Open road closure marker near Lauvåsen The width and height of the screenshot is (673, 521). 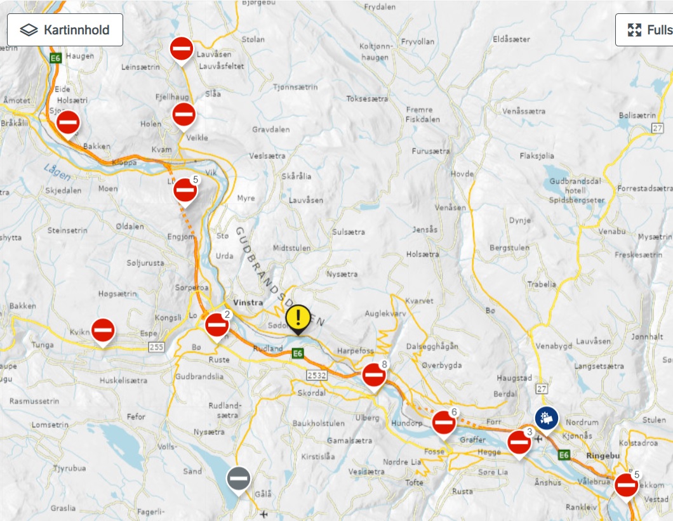tap(182, 51)
